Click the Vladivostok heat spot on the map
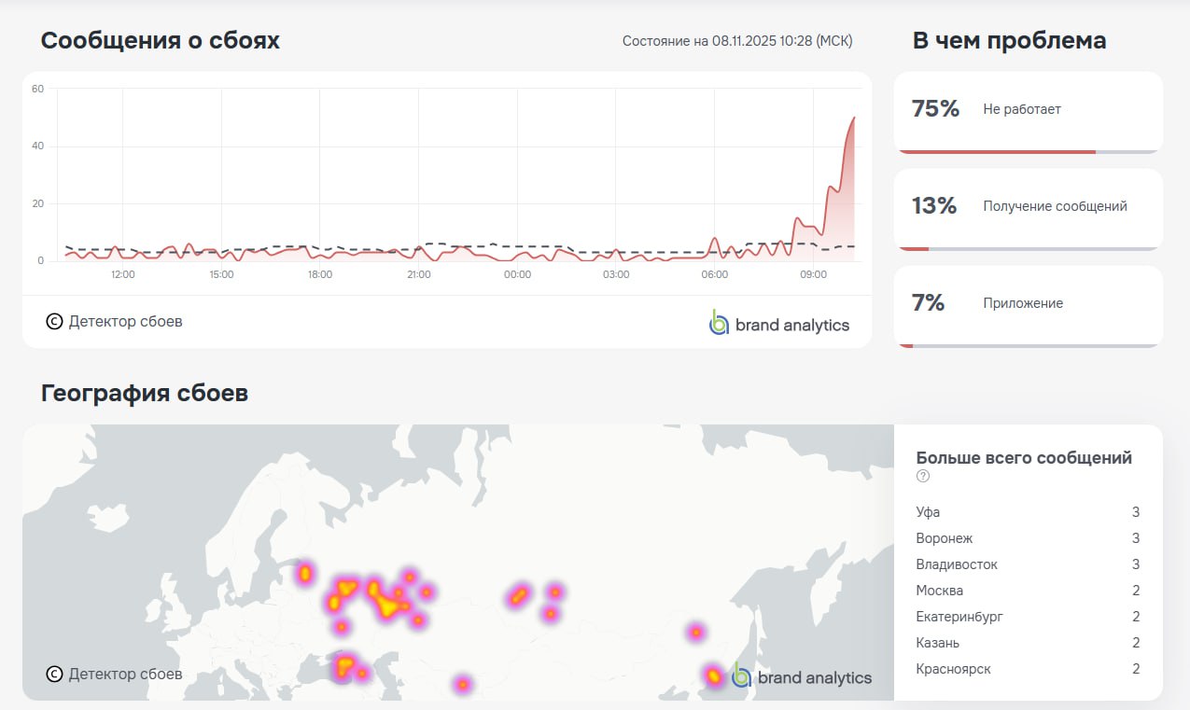The height and width of the screenshot is (710, 1190). point(713,675)
